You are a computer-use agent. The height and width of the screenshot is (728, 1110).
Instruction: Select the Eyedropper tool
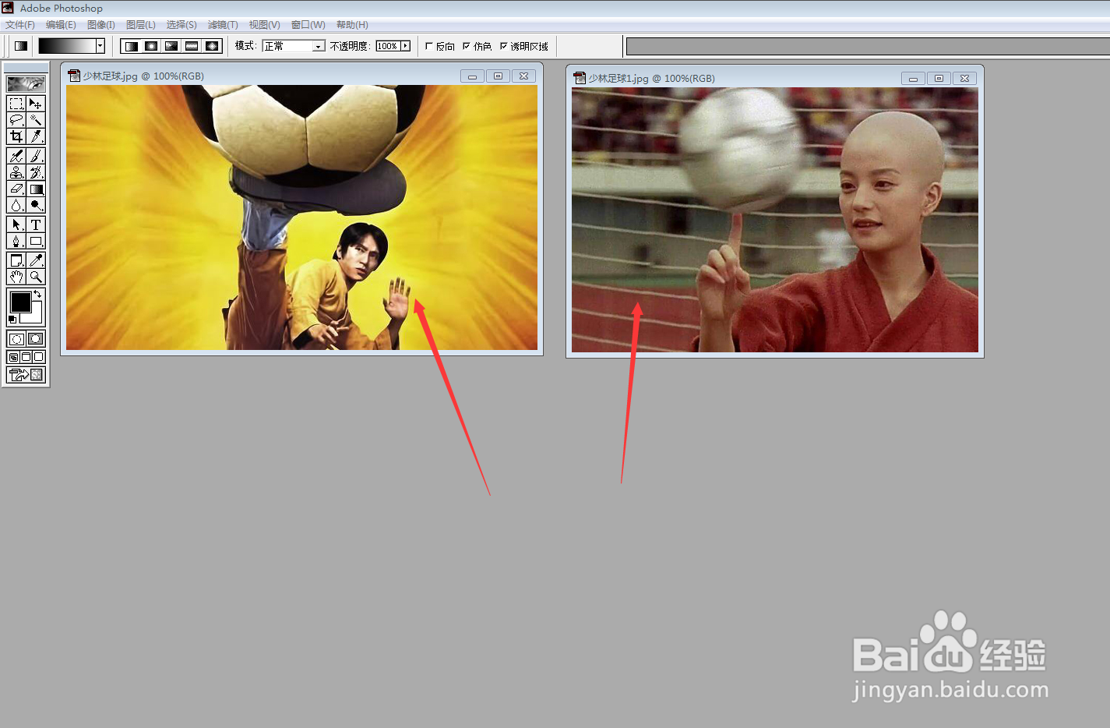click(36, 260)
